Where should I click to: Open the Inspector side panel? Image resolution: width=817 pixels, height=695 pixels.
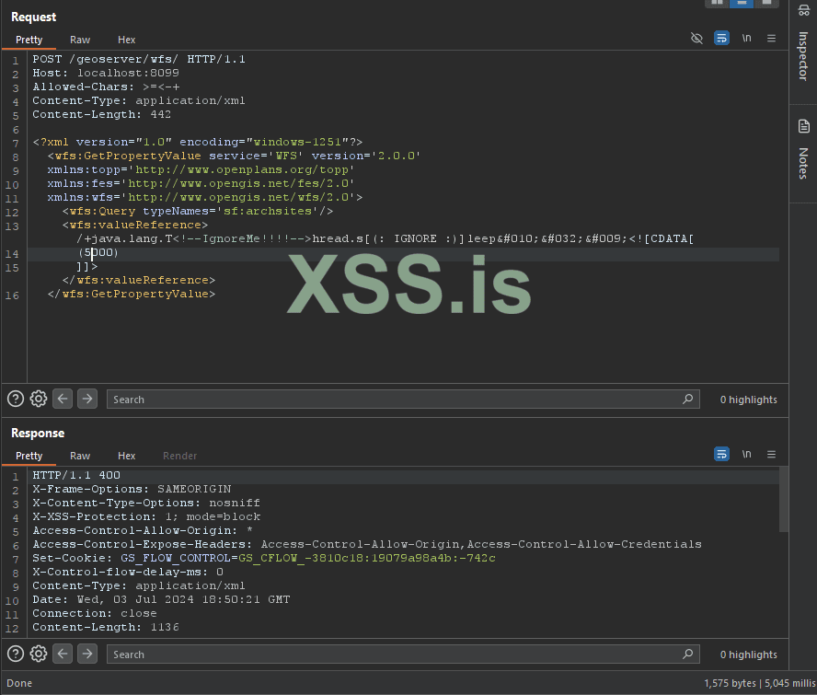point(803,56)
